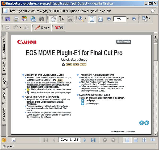
Task: Click the URL address bar
Action: (79, 11)
